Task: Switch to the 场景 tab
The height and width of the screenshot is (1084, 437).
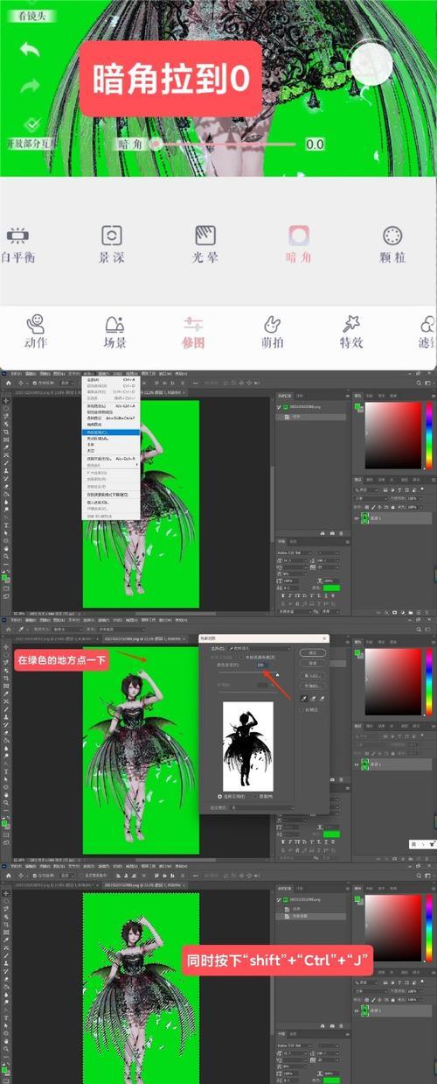Action: point(114,331)
